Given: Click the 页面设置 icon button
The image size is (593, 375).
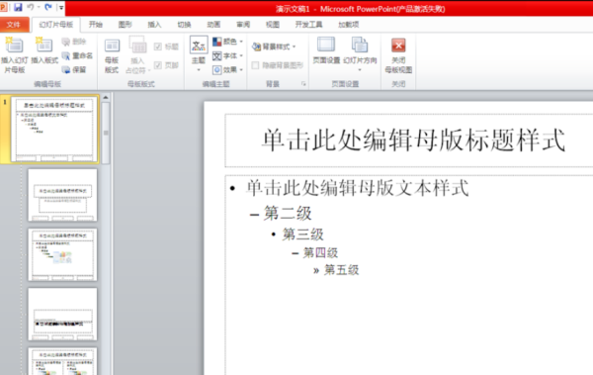Looking at the screenshot, I should tap(326, 45).
